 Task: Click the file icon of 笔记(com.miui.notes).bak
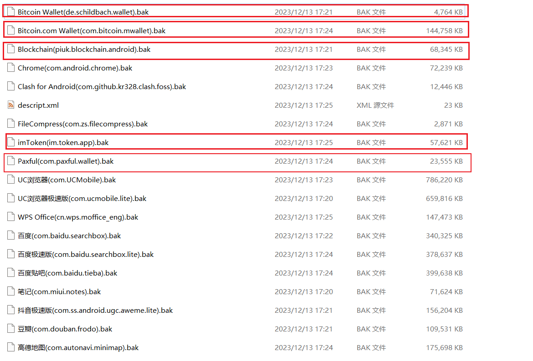(11, 292)
